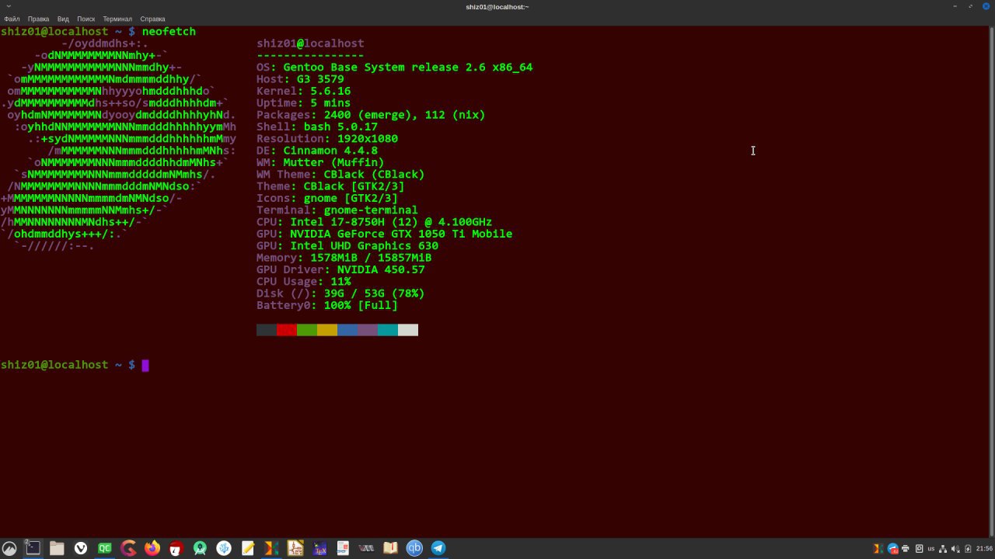
Task: Open the volume tray icon
Action: coord(956,548)
